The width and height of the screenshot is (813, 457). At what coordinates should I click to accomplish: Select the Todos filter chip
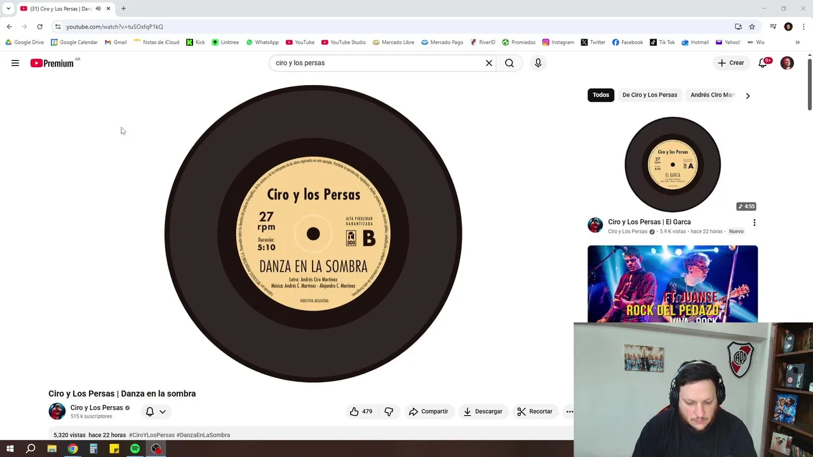click(x=601, y=95)
